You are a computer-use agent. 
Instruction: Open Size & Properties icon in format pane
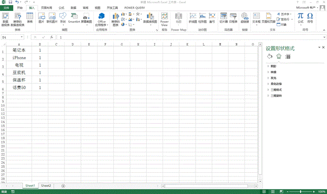(288, 56)
